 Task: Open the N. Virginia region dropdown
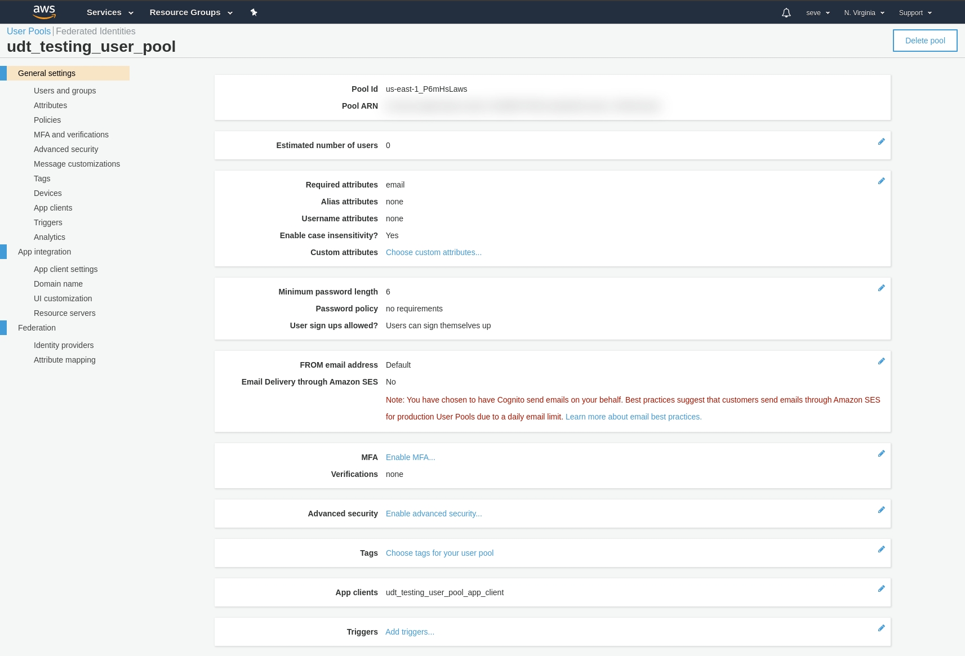[864, 12]
